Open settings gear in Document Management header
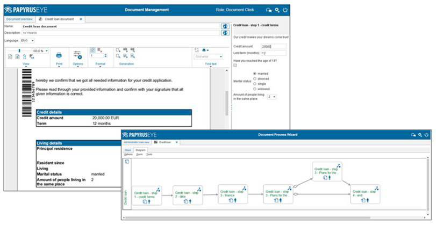436x225 pixels. tap(277, 10)
